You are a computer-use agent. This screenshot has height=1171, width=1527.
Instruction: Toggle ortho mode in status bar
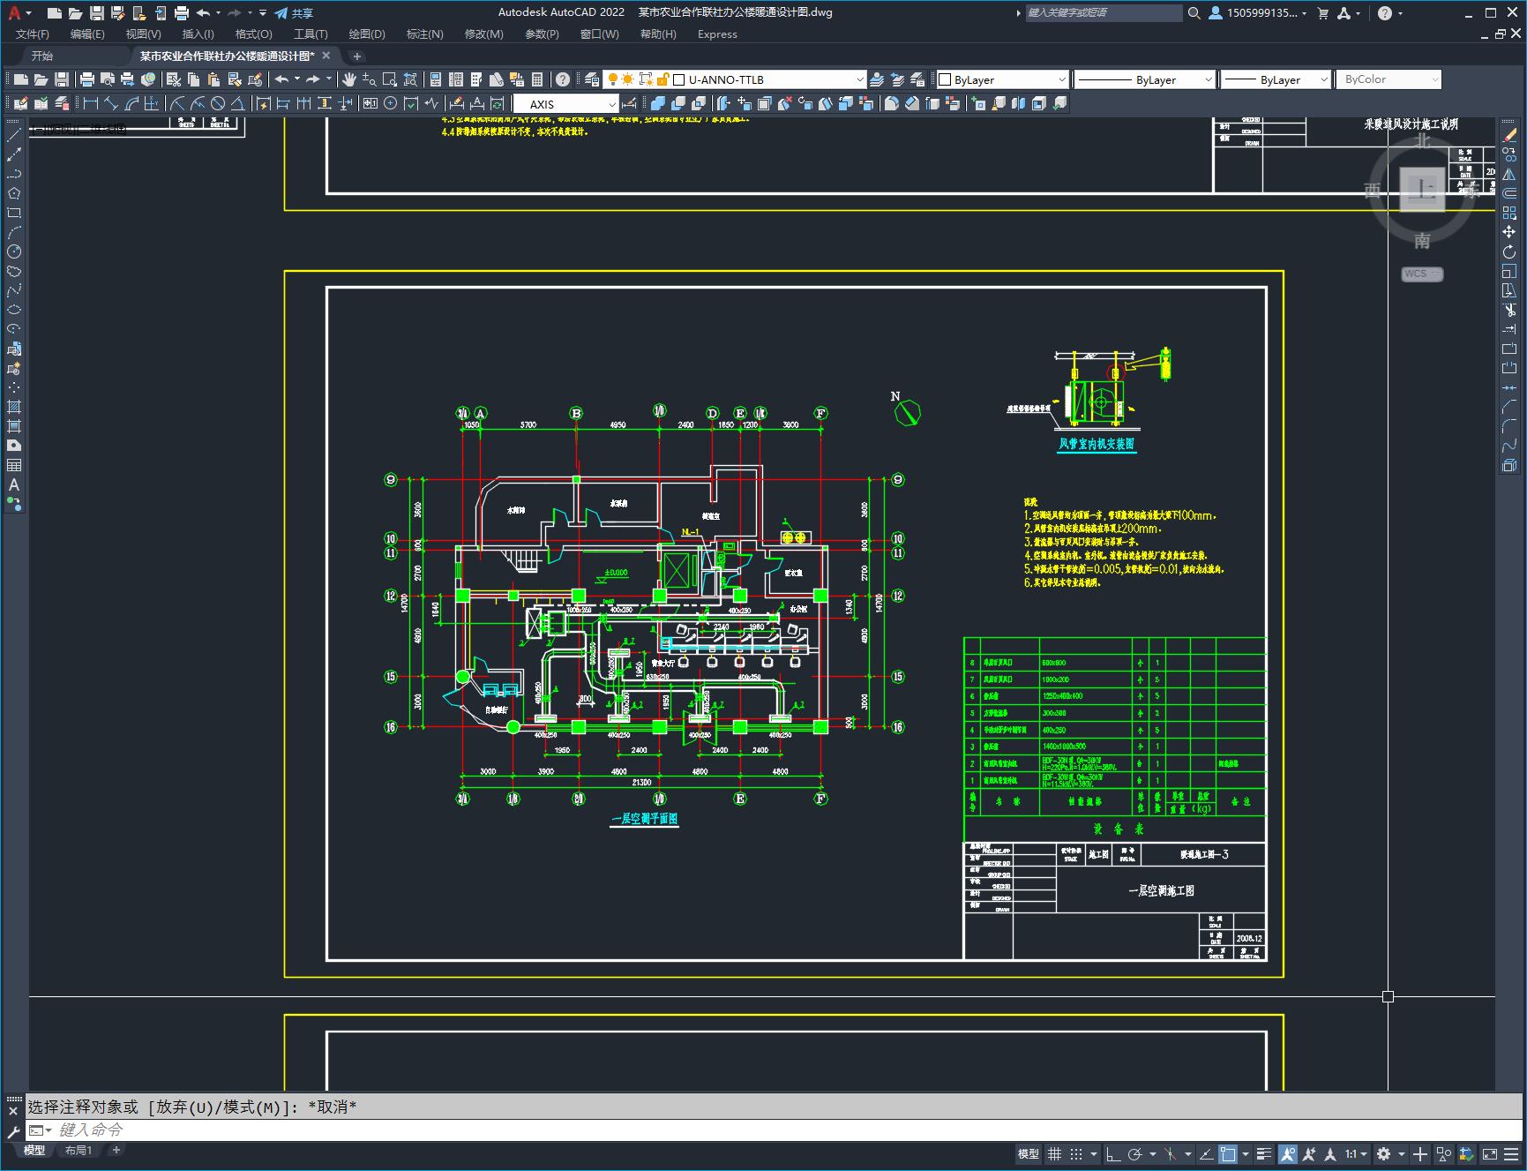pos(1113,1153)
